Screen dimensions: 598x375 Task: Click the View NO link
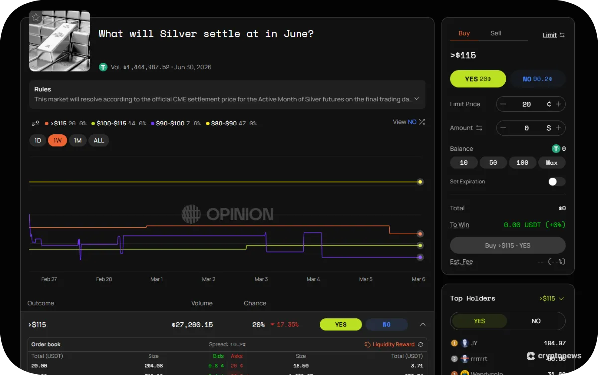tap(404, 122)
